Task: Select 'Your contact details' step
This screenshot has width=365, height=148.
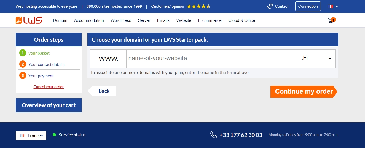Action: [46, 64]
